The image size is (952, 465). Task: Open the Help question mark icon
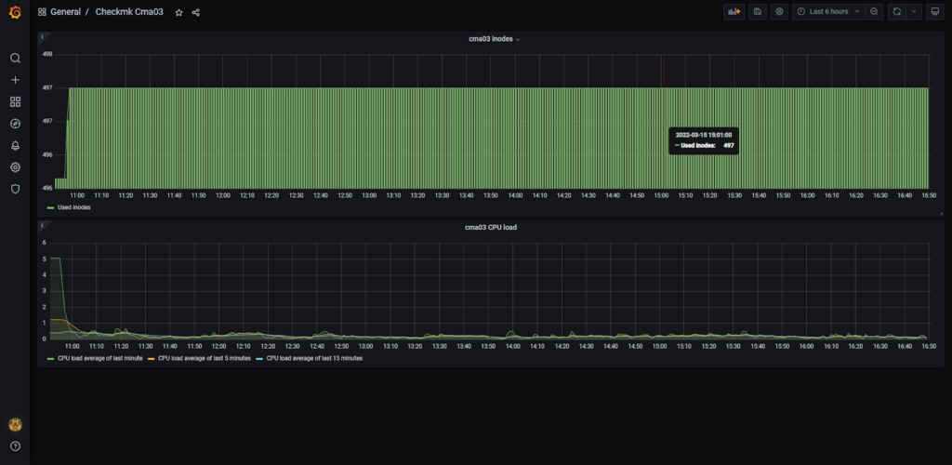pos(15,446)
